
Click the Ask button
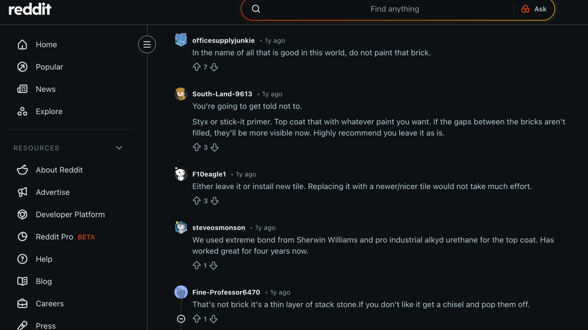click(x=534, y=9)
